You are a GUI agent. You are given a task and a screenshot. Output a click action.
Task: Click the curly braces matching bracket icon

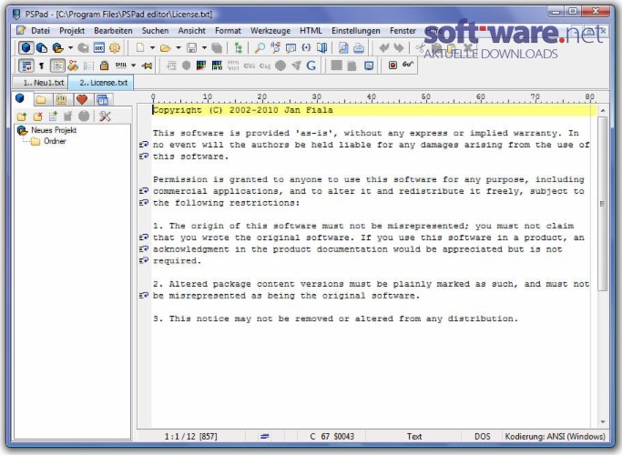click(x=306, y=48)
